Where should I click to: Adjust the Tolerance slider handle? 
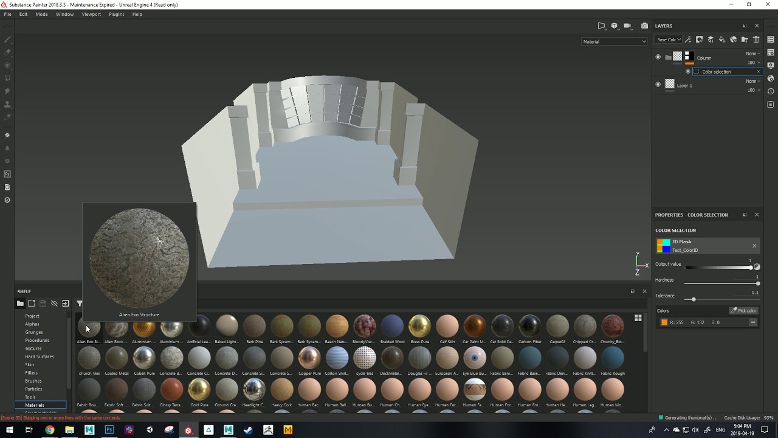point(694,299)
